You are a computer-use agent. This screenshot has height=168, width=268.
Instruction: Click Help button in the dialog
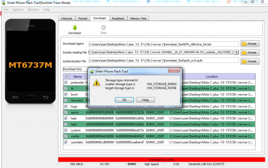[146, 100]
